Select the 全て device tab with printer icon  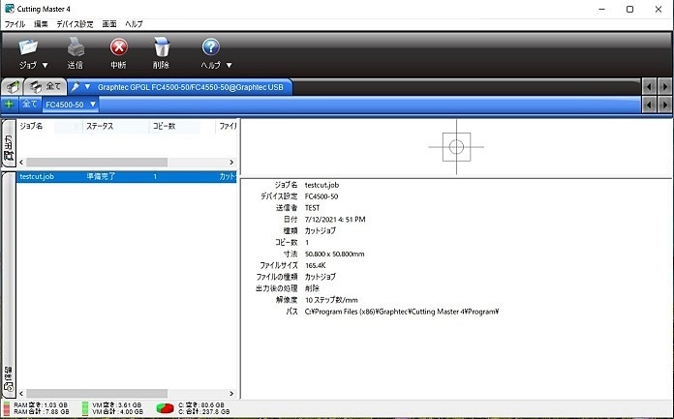tap(46, 87)
